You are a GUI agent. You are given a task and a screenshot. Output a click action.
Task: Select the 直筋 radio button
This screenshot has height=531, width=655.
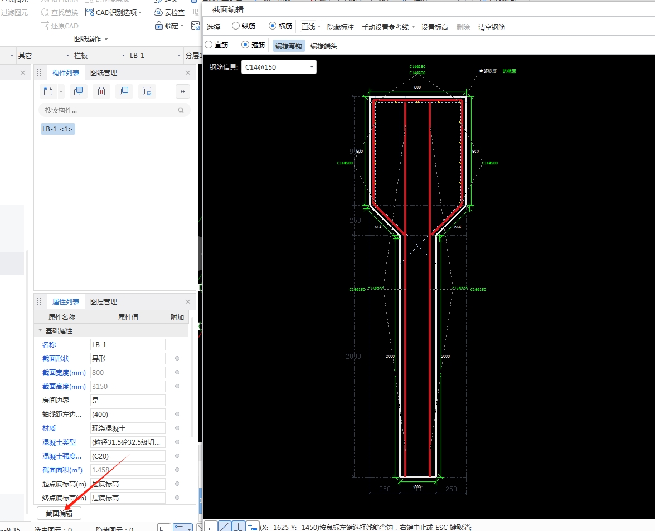(x=208, y=45)
